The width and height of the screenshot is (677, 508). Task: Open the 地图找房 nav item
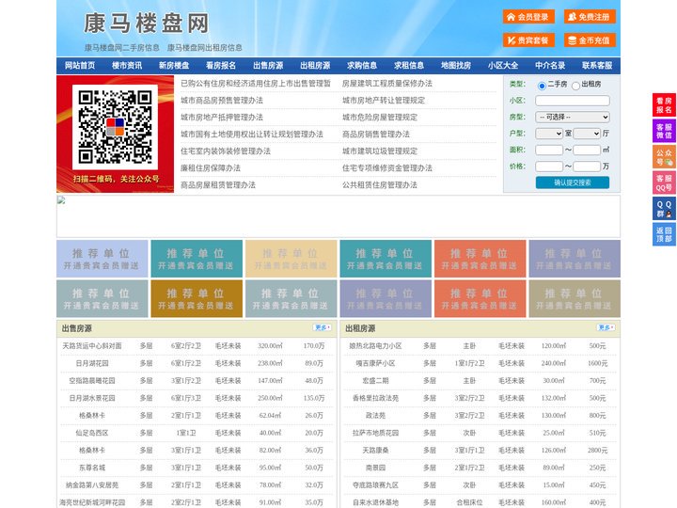point(456,66)
